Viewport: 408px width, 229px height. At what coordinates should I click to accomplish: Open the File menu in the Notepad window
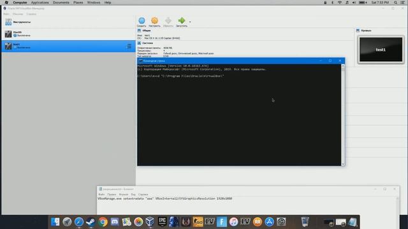[x=101, y=194]
